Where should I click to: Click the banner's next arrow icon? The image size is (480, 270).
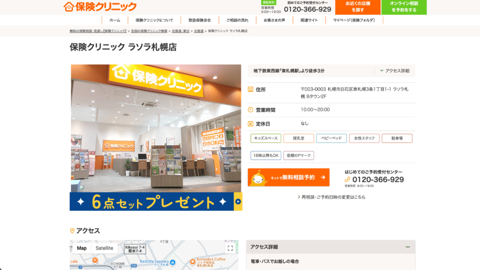(x=238, y=202)
